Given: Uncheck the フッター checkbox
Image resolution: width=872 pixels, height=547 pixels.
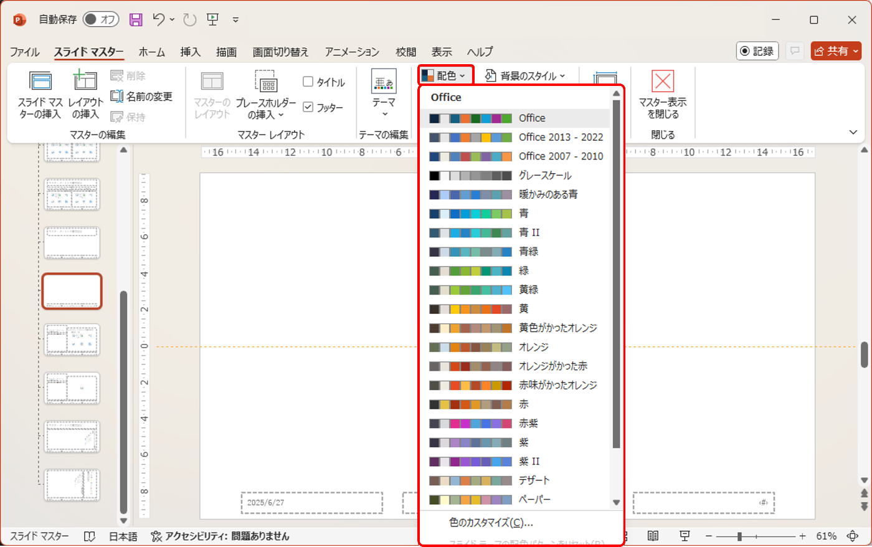Looking at the screenshot, I should point(323,107).
